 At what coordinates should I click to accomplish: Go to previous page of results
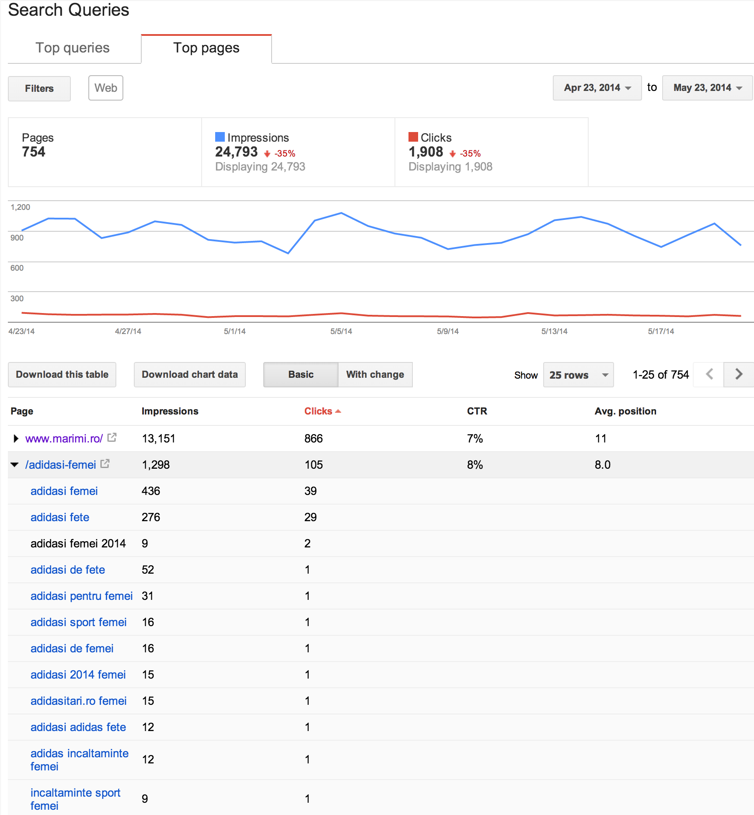point(709,374)
